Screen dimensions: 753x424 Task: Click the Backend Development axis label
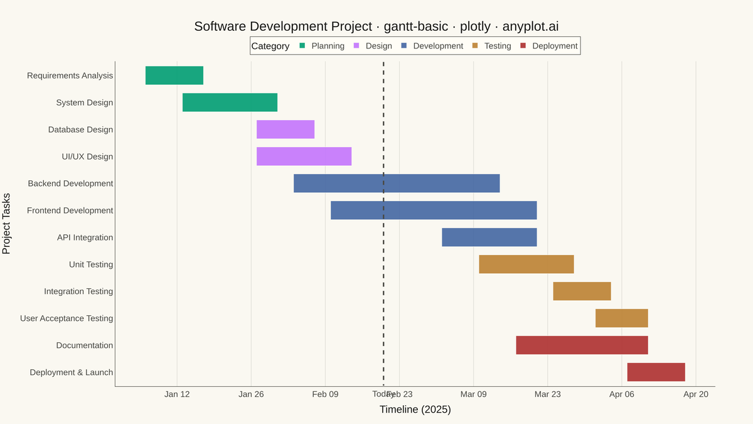[70, 183]
